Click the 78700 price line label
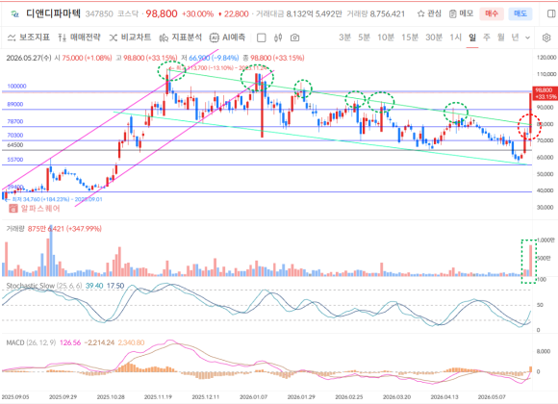The width and height of the screenshot is (558, 404). (x=15, y=122)
